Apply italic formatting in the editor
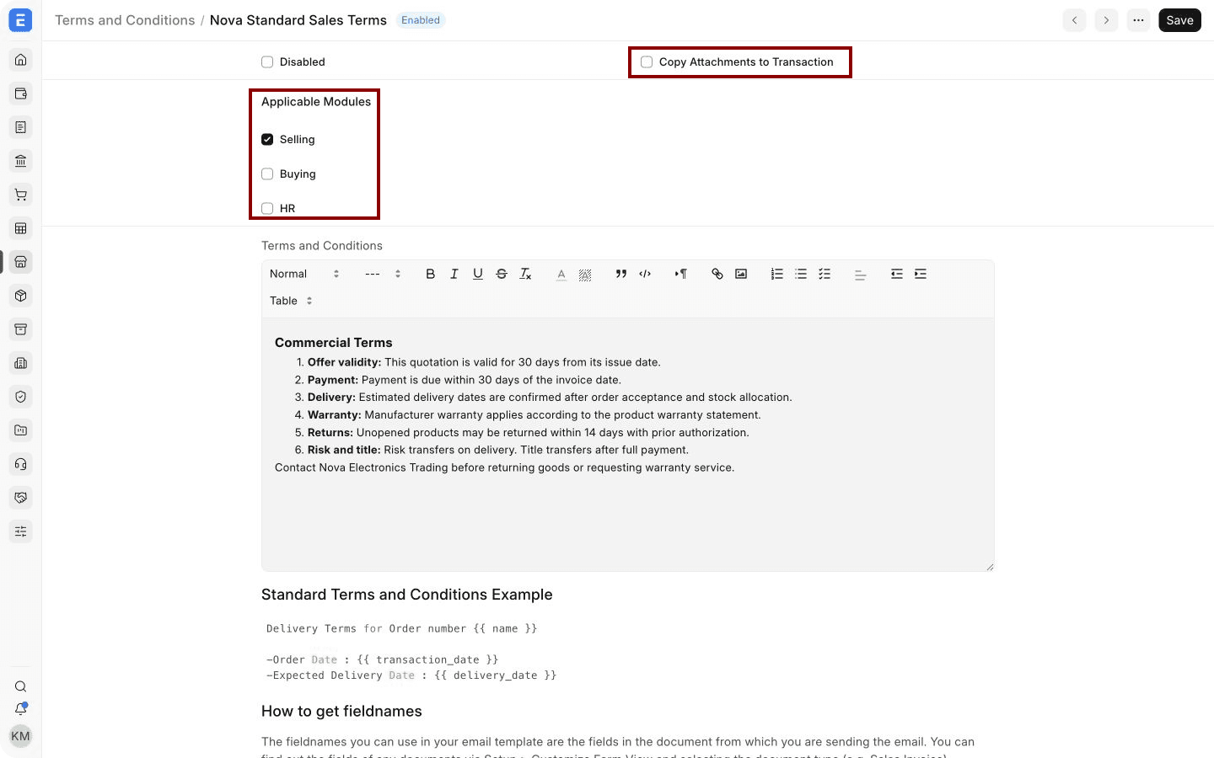Image resolution: width=1214 pixels, height=758 pixels. (x=454, y=274)
